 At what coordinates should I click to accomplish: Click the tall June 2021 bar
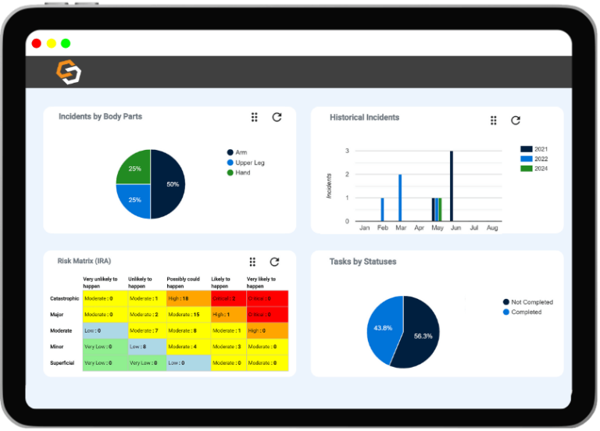point(452,186)
